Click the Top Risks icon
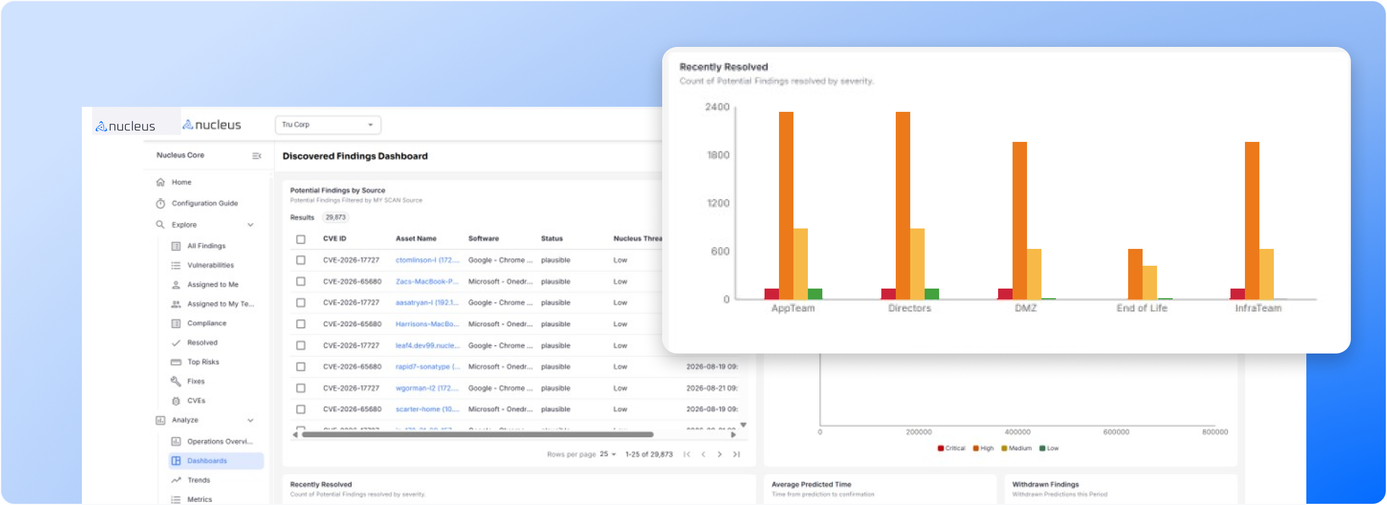The image size is (1387, 505). click(176, 362)
